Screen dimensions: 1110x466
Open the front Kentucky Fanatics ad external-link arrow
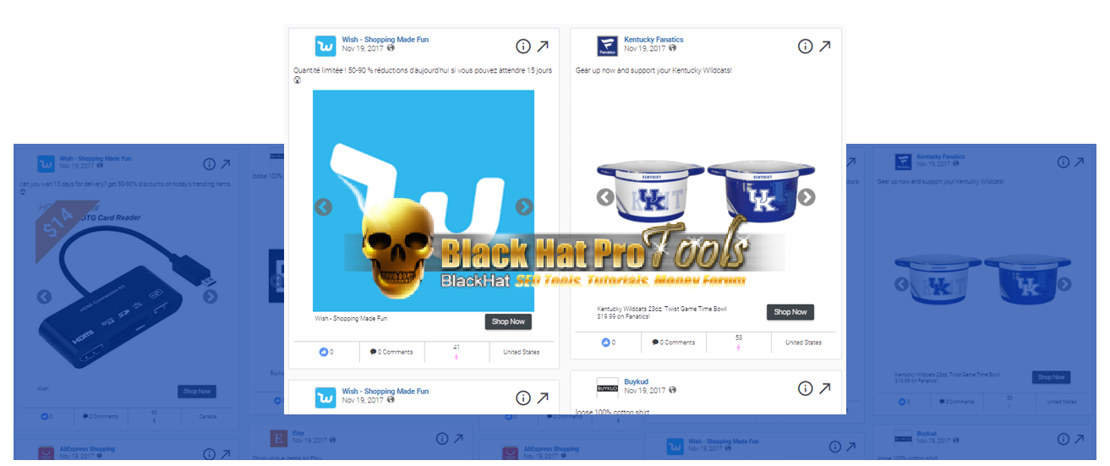(x=824, y=46)
